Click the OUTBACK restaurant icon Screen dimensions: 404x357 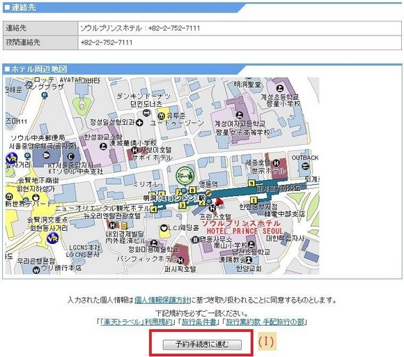[305, 166]
